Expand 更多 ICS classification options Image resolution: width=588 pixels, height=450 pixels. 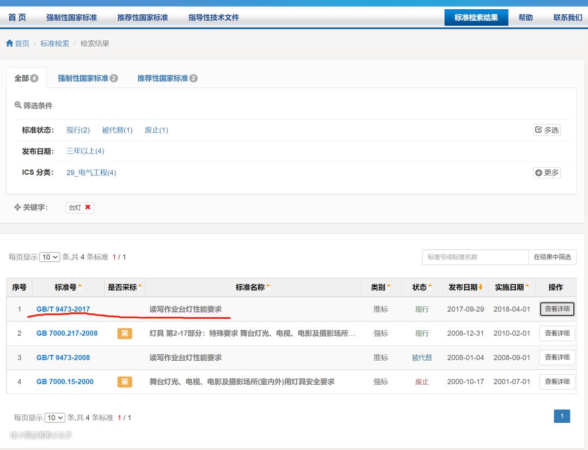point(547,172)
